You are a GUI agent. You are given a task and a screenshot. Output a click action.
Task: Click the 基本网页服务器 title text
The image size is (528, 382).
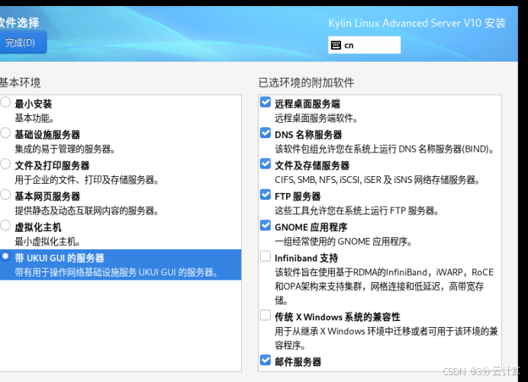click(x=47, y=197)
